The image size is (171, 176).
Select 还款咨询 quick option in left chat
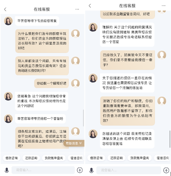pos(31,158)
